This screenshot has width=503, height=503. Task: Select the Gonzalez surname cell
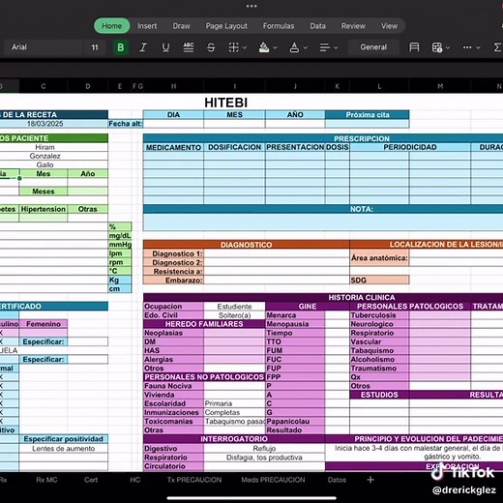click(x=44, y=156)
